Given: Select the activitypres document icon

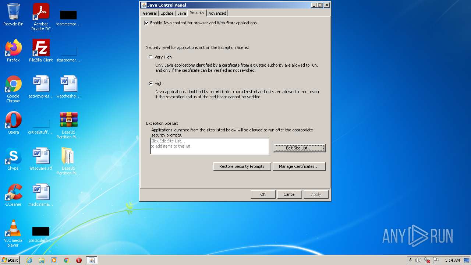Looking at the screenshot, I should pos(41,87).
